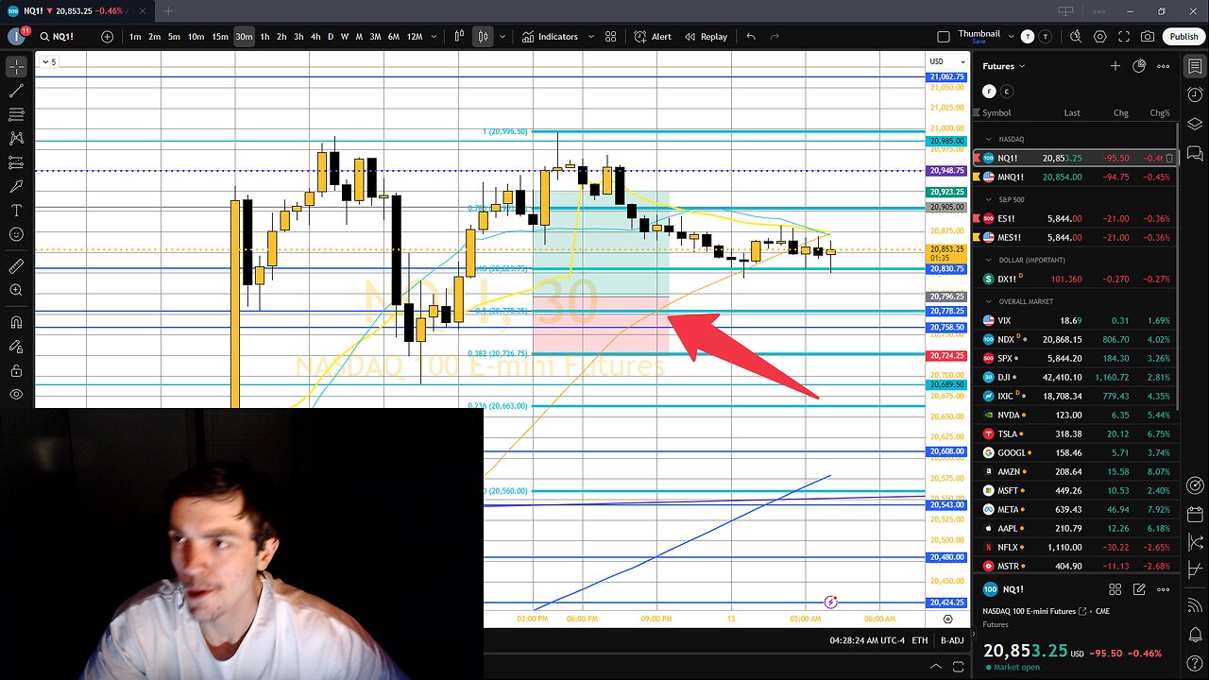Image resolution: width=1209 pixels, height=680 pixels.
Task: Start bar Replay
Action: click(705, 37)
